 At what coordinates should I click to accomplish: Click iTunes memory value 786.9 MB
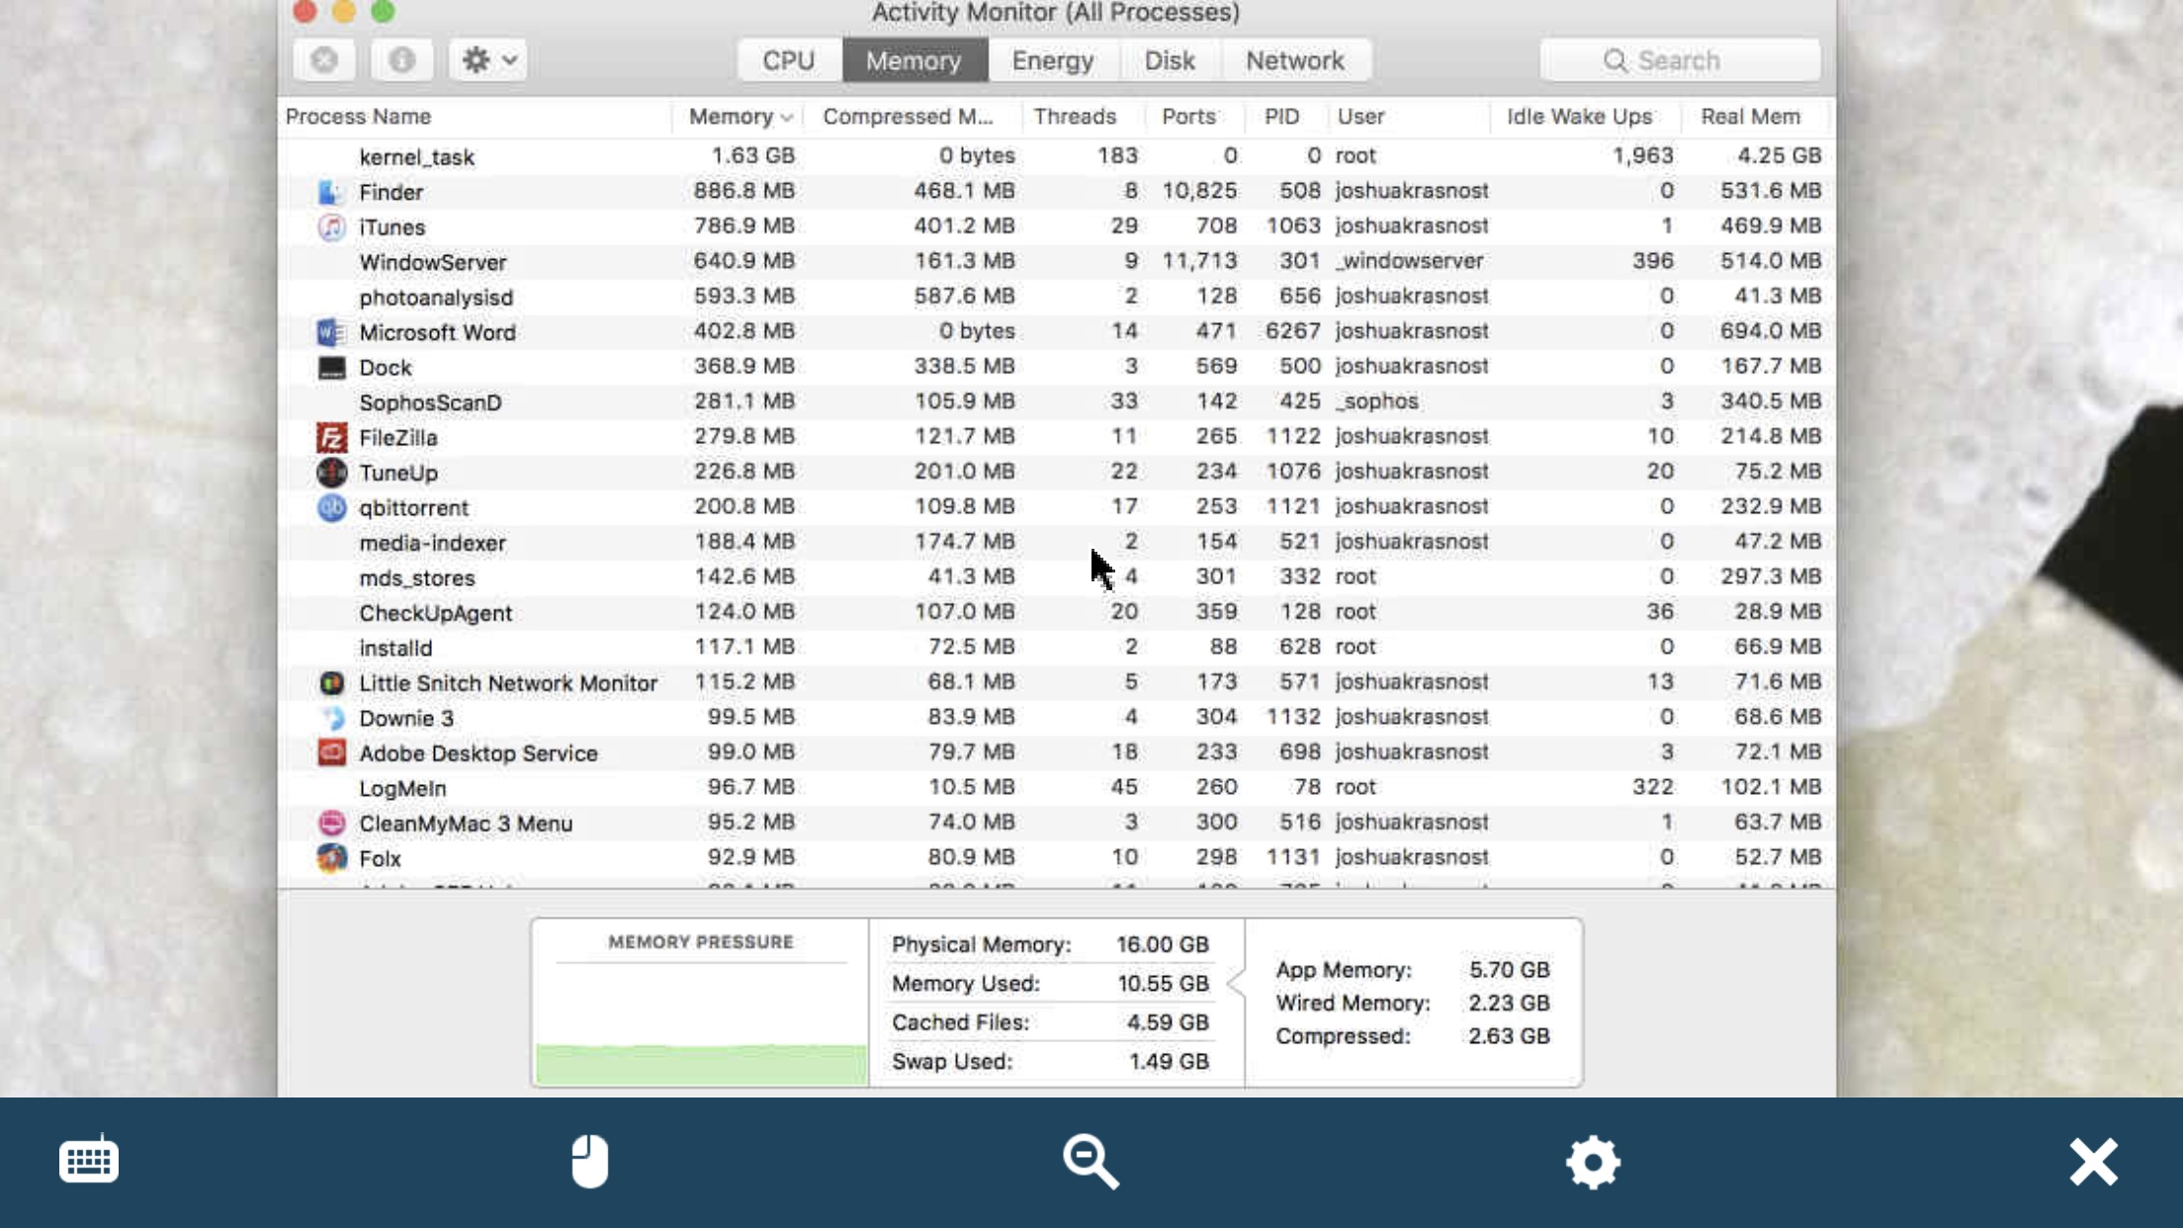pyautogui.click(x=744, y=226)
